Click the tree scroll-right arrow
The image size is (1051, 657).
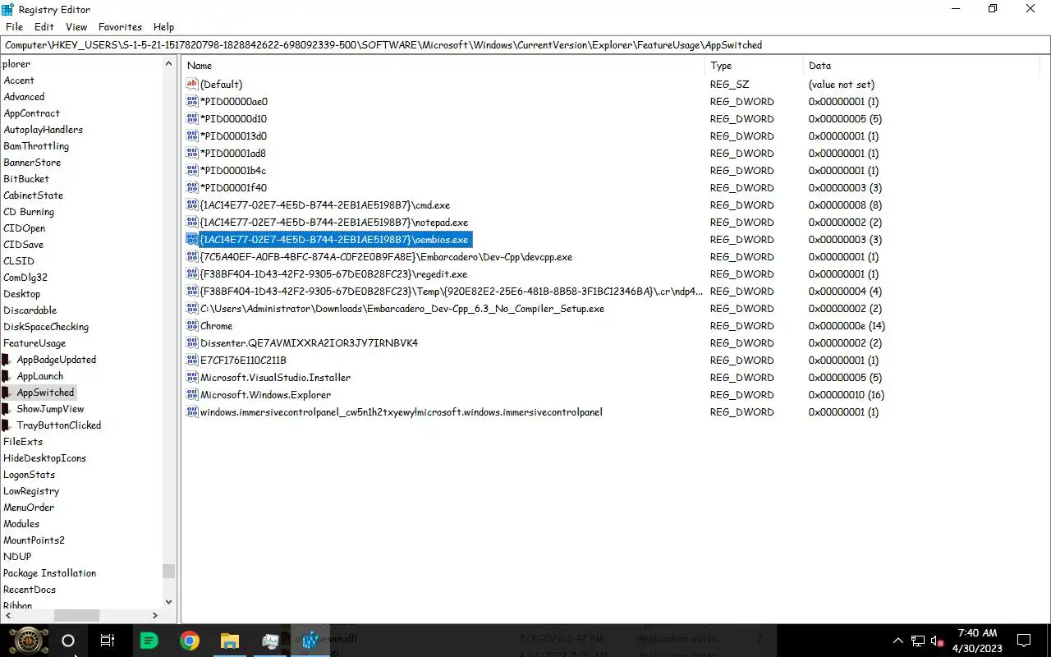point(155,615)
